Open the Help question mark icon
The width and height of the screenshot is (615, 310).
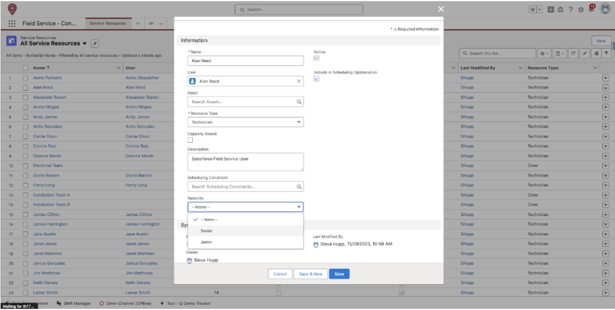pyautogui.click(x=571, y=10)
